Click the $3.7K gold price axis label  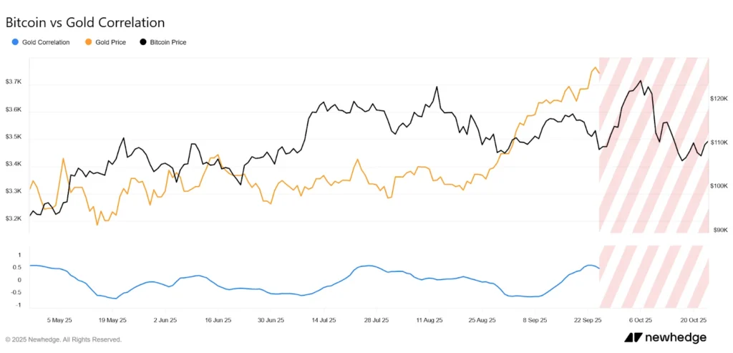pyautogui.click(x=14, y=82)
